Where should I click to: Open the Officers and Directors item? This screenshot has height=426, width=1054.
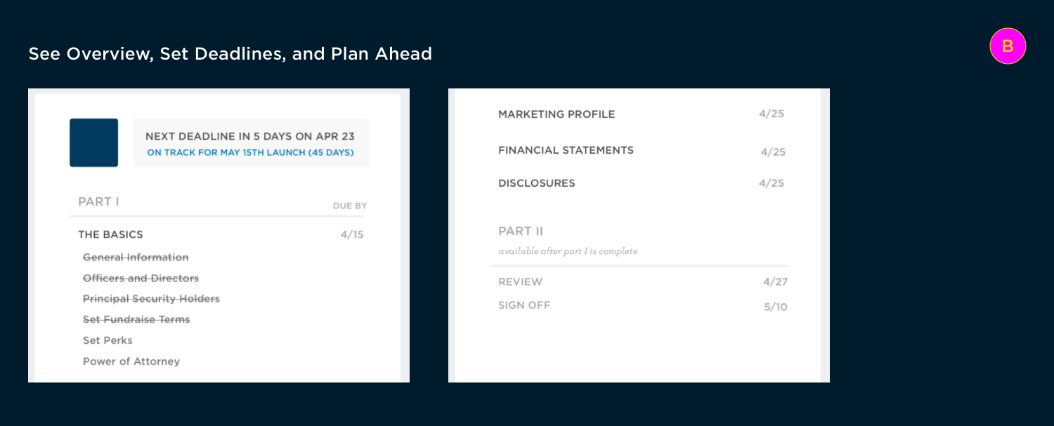pyautogui.click(x=141, y=278)
